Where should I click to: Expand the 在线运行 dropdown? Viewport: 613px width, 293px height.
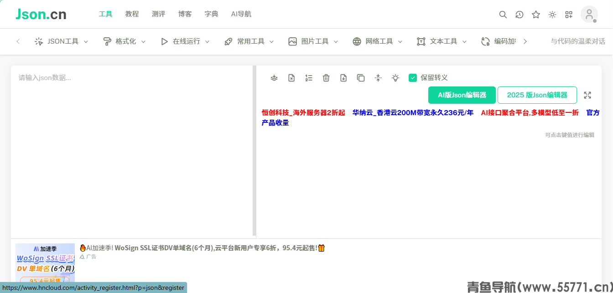pyautogui.click(x=207, y=41)
